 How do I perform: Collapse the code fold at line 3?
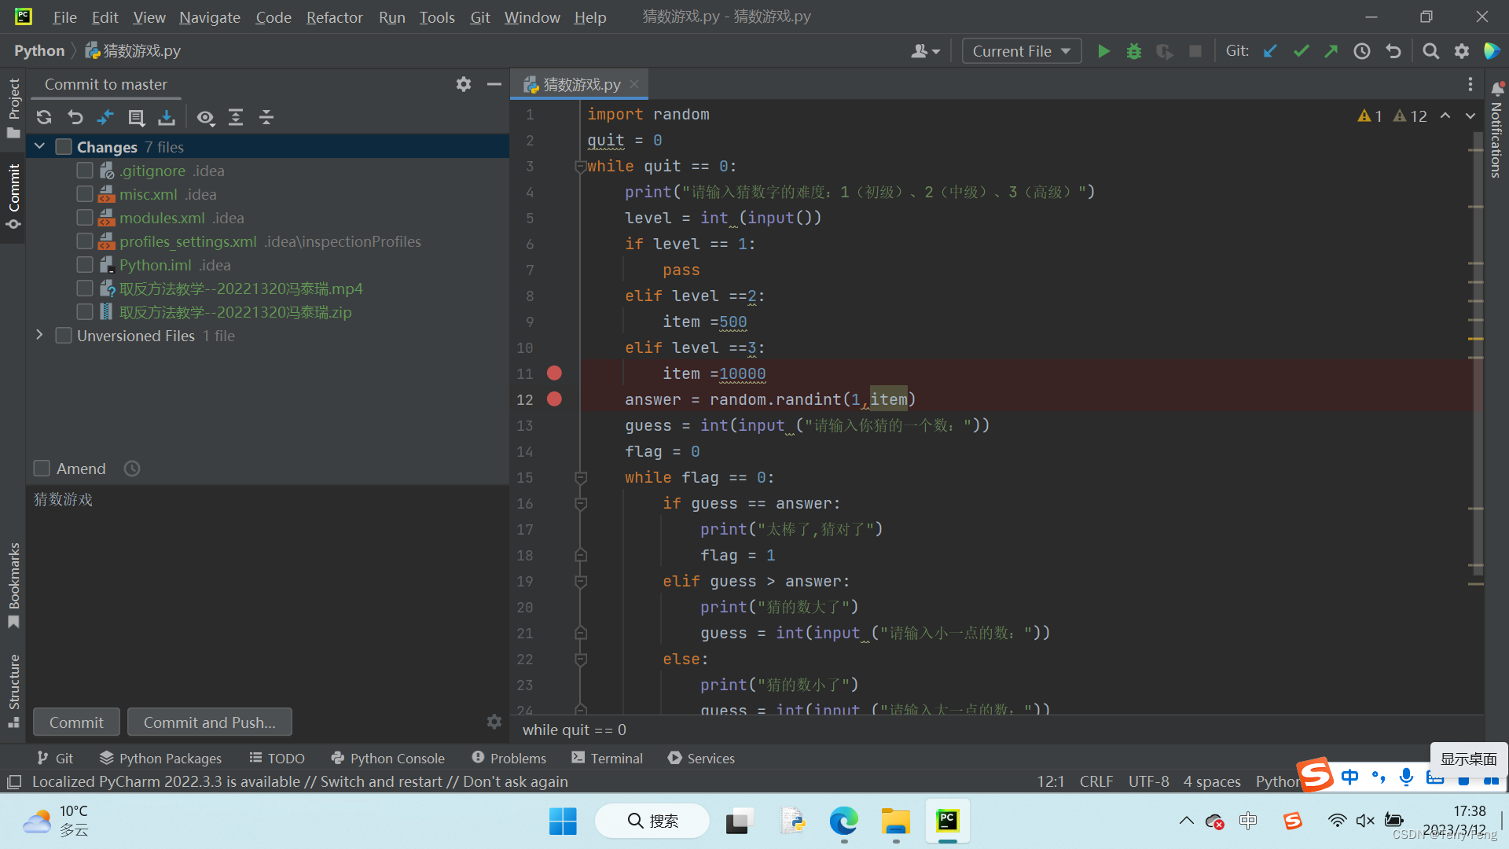pyautogui.click(x=580, y=166)
